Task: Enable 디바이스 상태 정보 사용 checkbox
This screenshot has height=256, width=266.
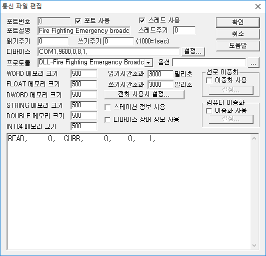Action: coord(107,120)
